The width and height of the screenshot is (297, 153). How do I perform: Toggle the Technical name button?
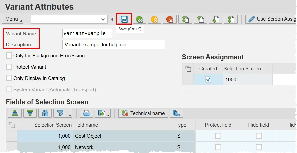pyautogui.click(x=143, y=113)
